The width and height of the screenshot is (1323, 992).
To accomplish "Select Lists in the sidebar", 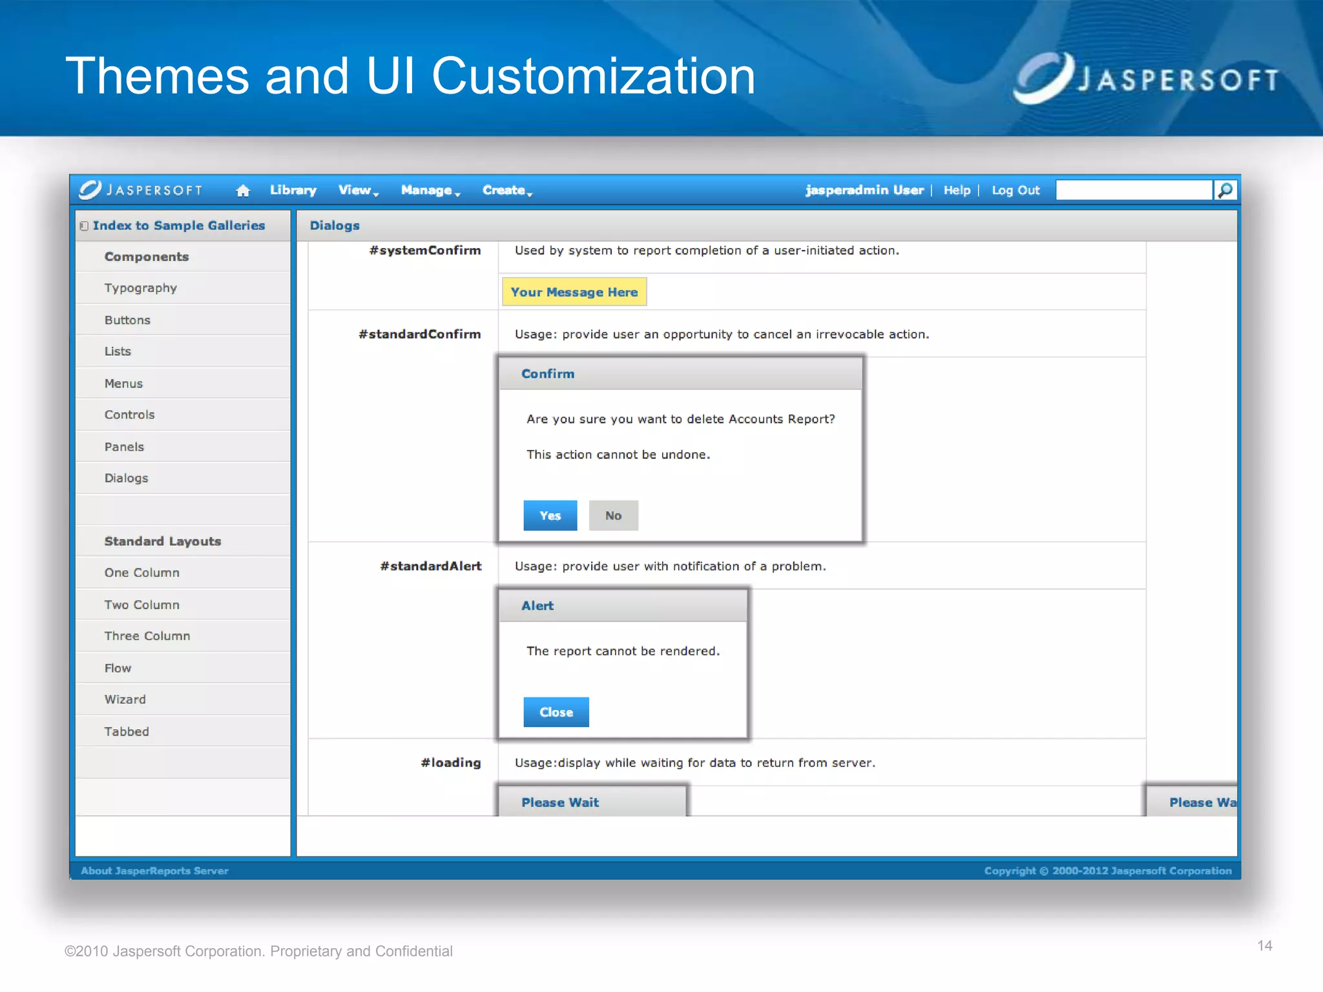I will (x=183, y=351).
